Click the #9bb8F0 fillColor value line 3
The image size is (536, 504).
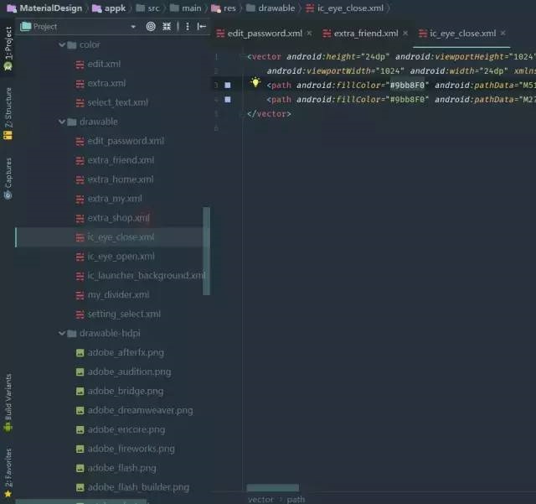click(x=407, y=86)
